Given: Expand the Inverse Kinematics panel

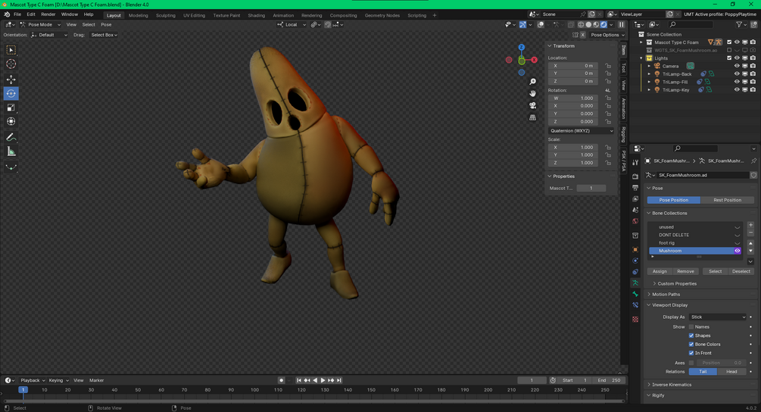Looking at the screenshot, I should 672,385.
